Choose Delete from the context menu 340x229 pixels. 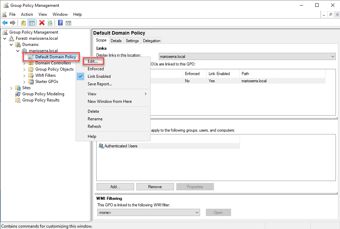[x=94, y=111]
